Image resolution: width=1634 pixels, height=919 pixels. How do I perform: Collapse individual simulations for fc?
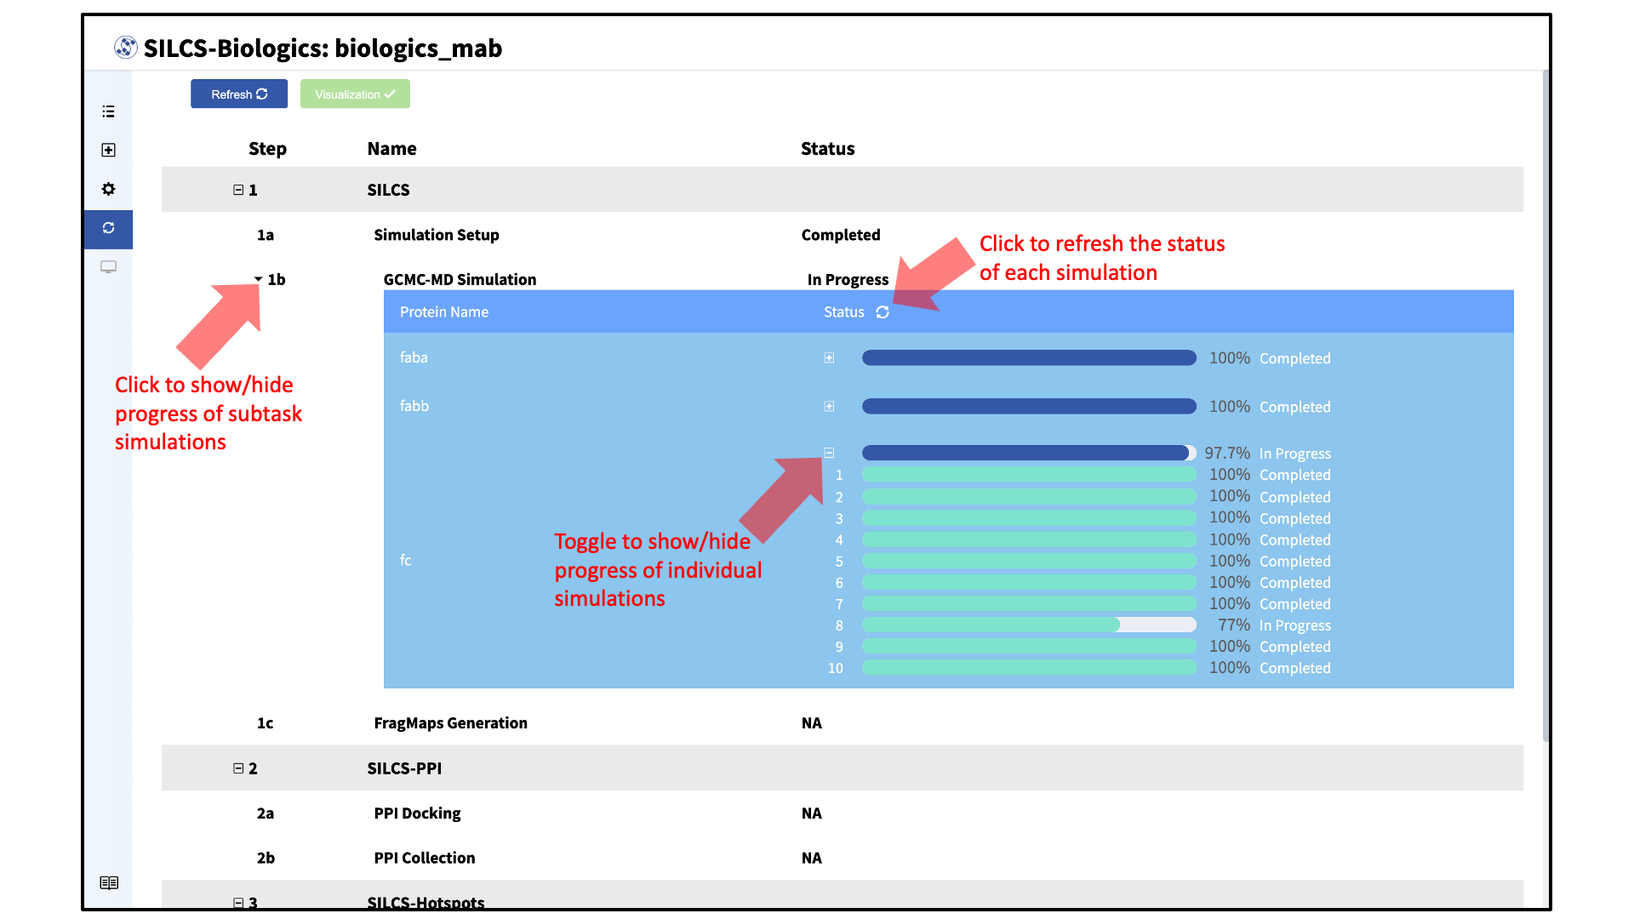point(829,453)
